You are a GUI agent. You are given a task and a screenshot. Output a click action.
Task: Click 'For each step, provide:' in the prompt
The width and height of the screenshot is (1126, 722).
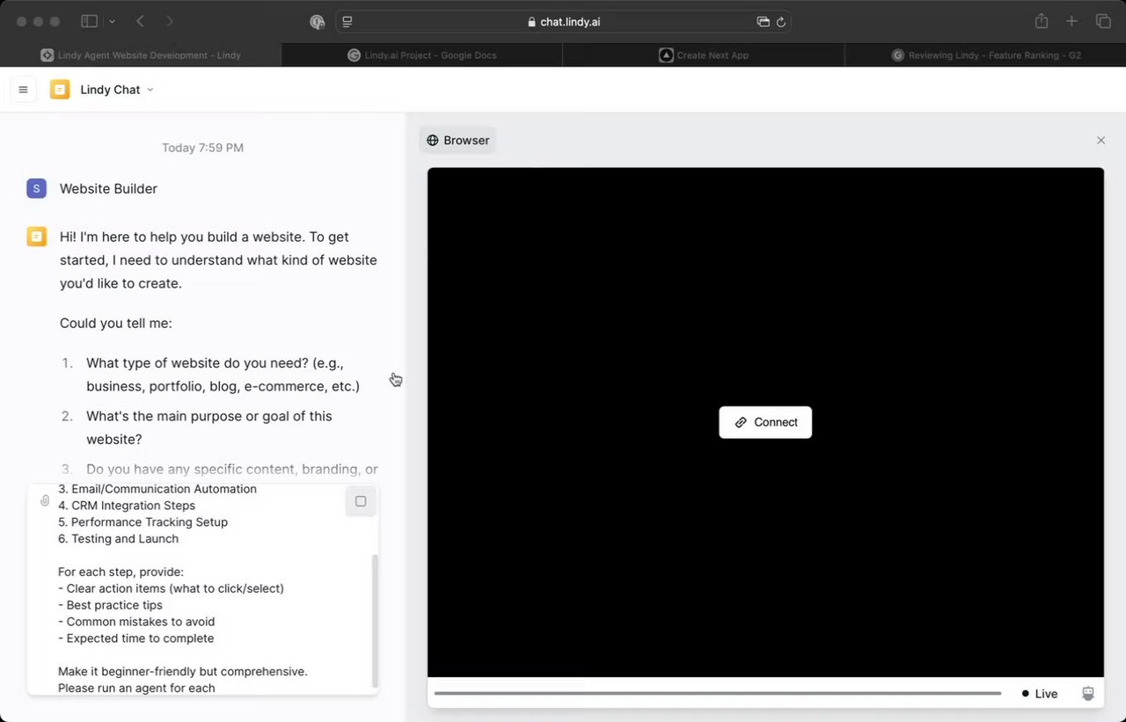pos(121,572)
